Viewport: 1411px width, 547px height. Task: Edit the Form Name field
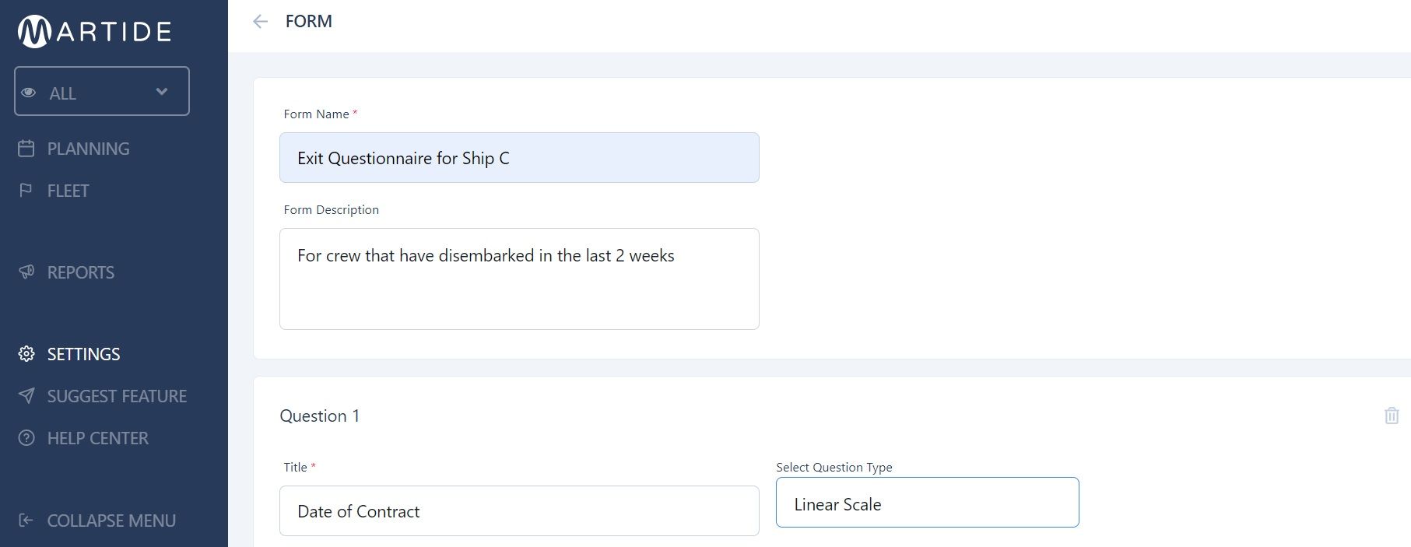click(519, 158)
